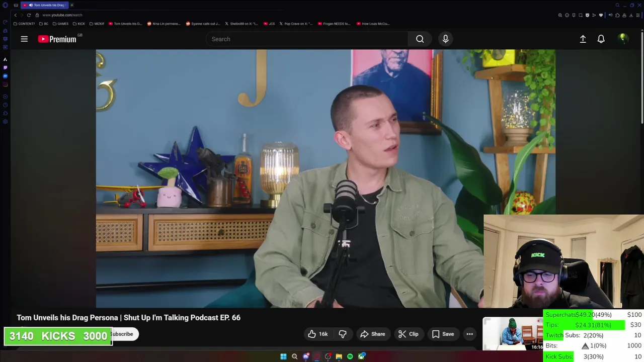Screen dimensions: 644x362
Task: Open 'How Louis McClu...' bookmark
Action: tap(373, 24)
